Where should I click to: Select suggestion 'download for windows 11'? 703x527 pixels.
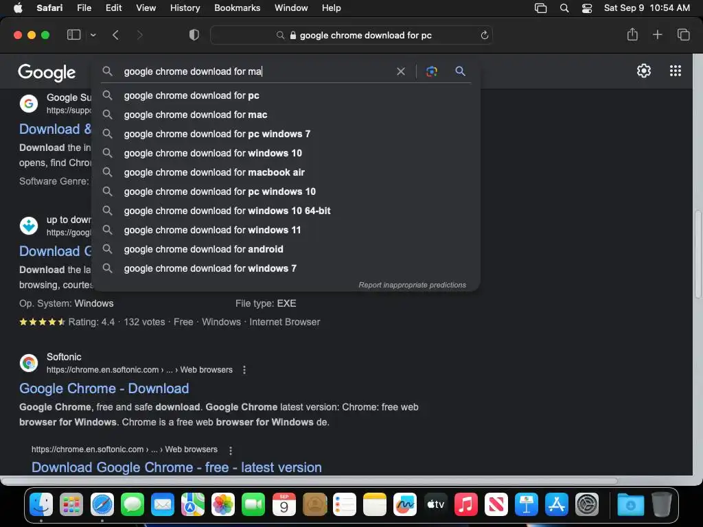click(286, 230)
